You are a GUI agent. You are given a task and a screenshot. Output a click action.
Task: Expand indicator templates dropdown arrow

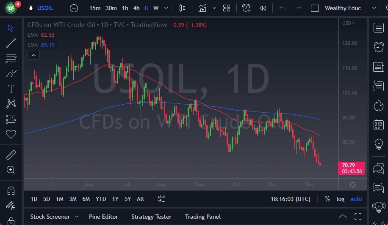coord(214,8)
